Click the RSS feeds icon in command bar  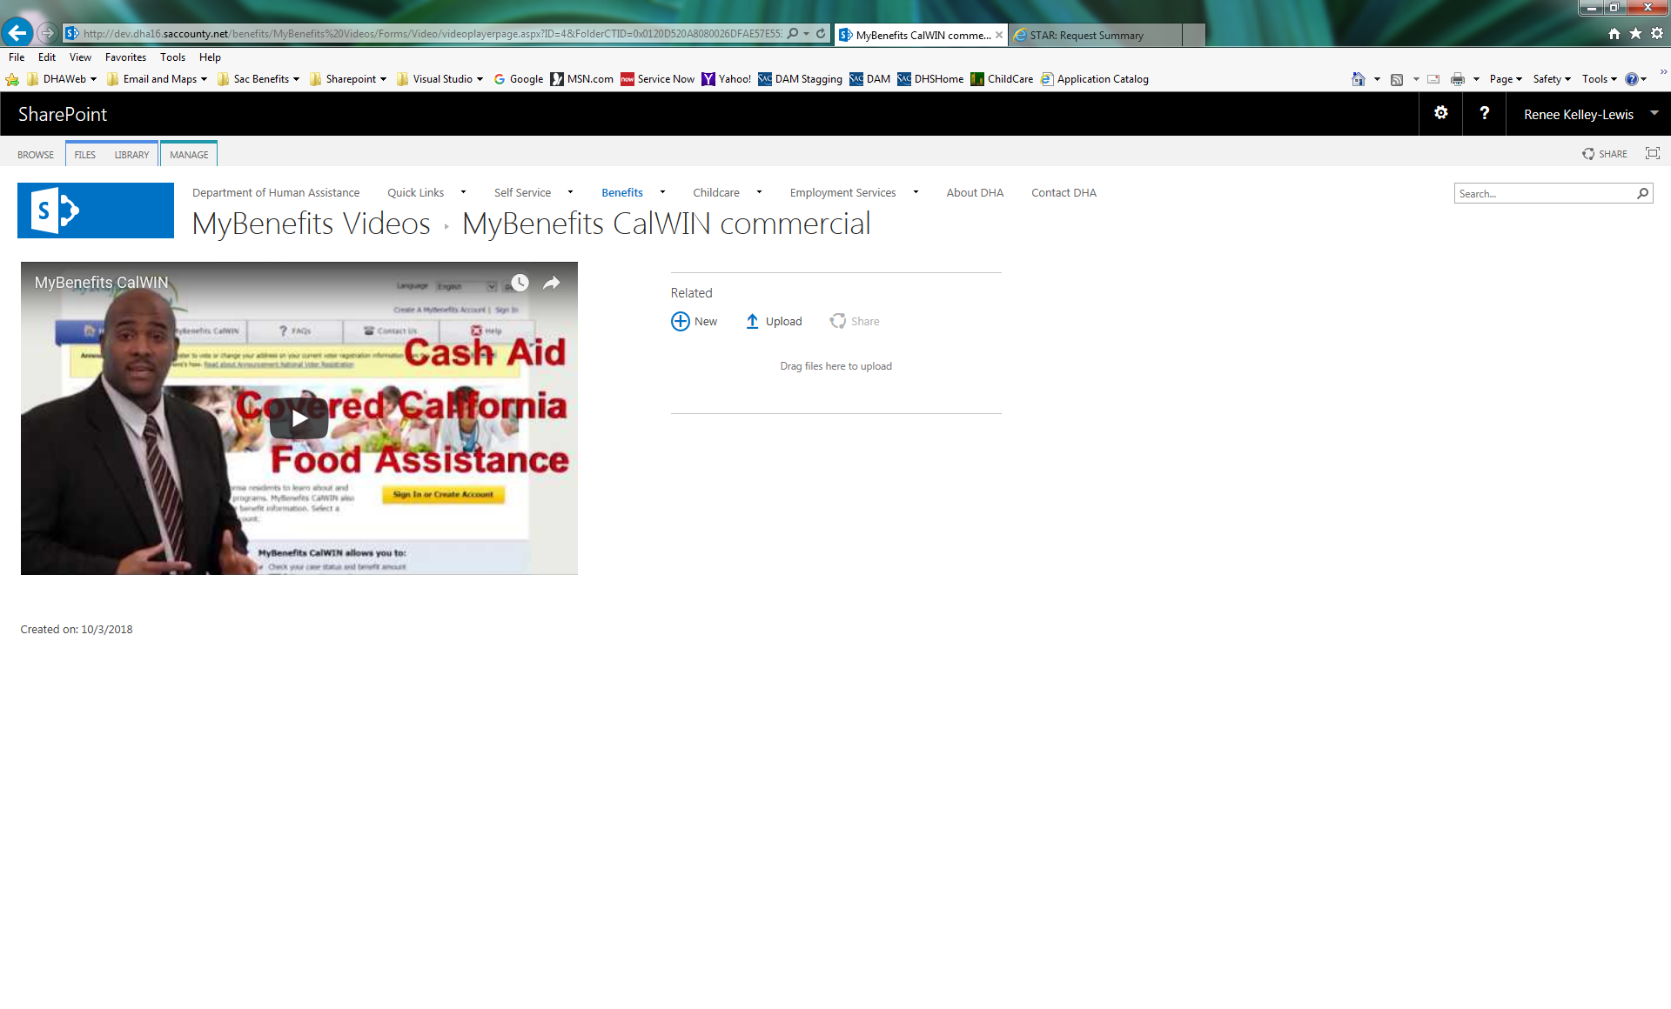[x=1397, y=79]
